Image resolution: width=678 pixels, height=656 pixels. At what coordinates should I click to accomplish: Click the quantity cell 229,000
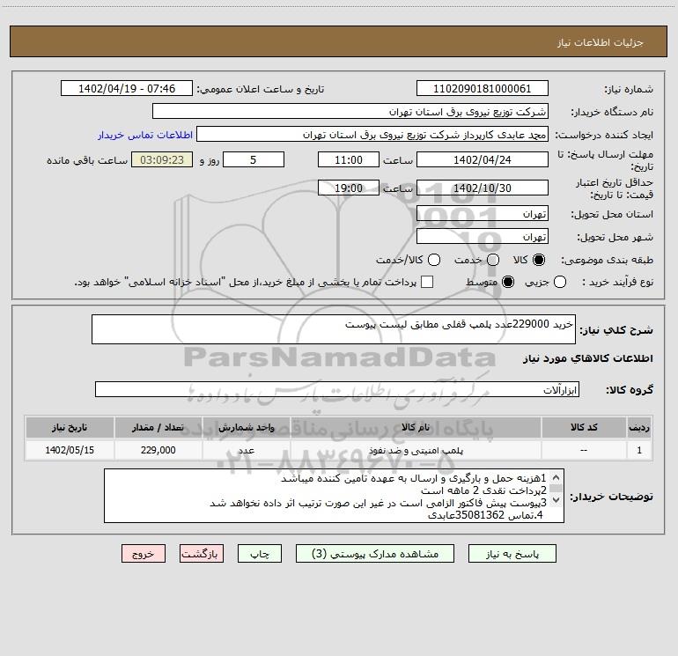pyautogui.click(x=158, y=450)
